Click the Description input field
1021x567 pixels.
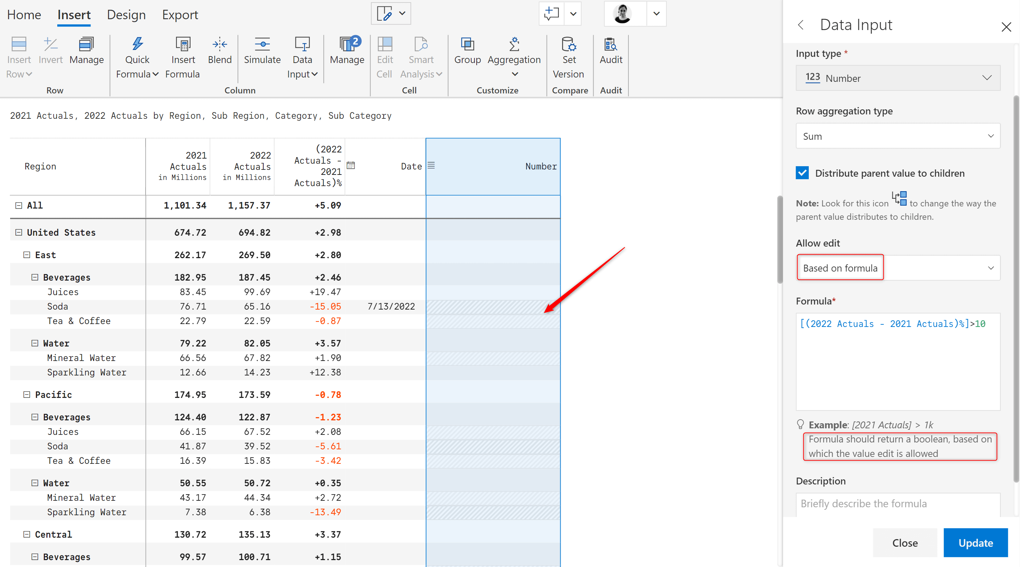point(898,503)
